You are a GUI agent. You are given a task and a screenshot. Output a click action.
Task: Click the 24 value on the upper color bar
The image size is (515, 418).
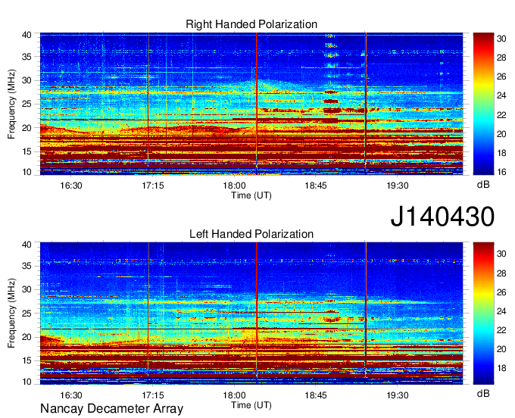pos(501,96)
